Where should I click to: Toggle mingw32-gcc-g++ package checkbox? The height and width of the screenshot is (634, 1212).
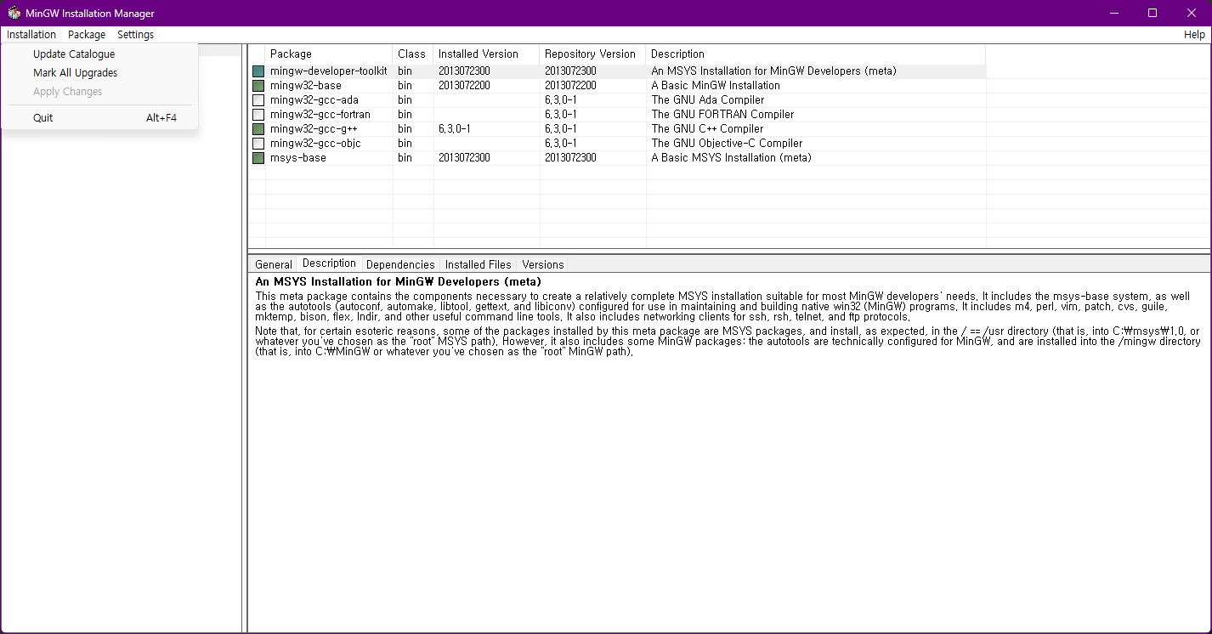tap(258, 129)
